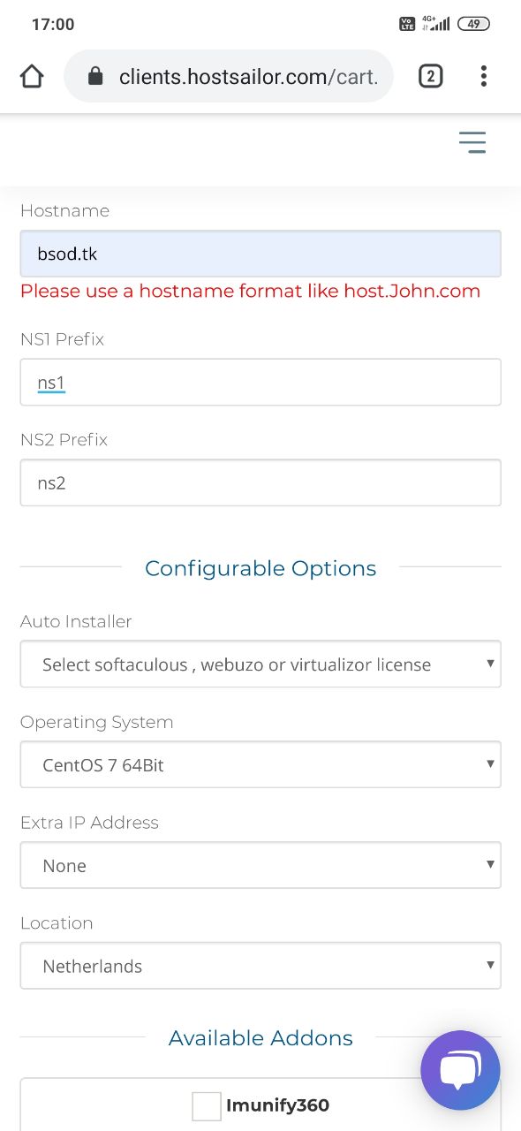Focus the Hostname field containing bsod.tk
Screen dimensions: 521x1131
pyautogui.click(x=260, y=254)
